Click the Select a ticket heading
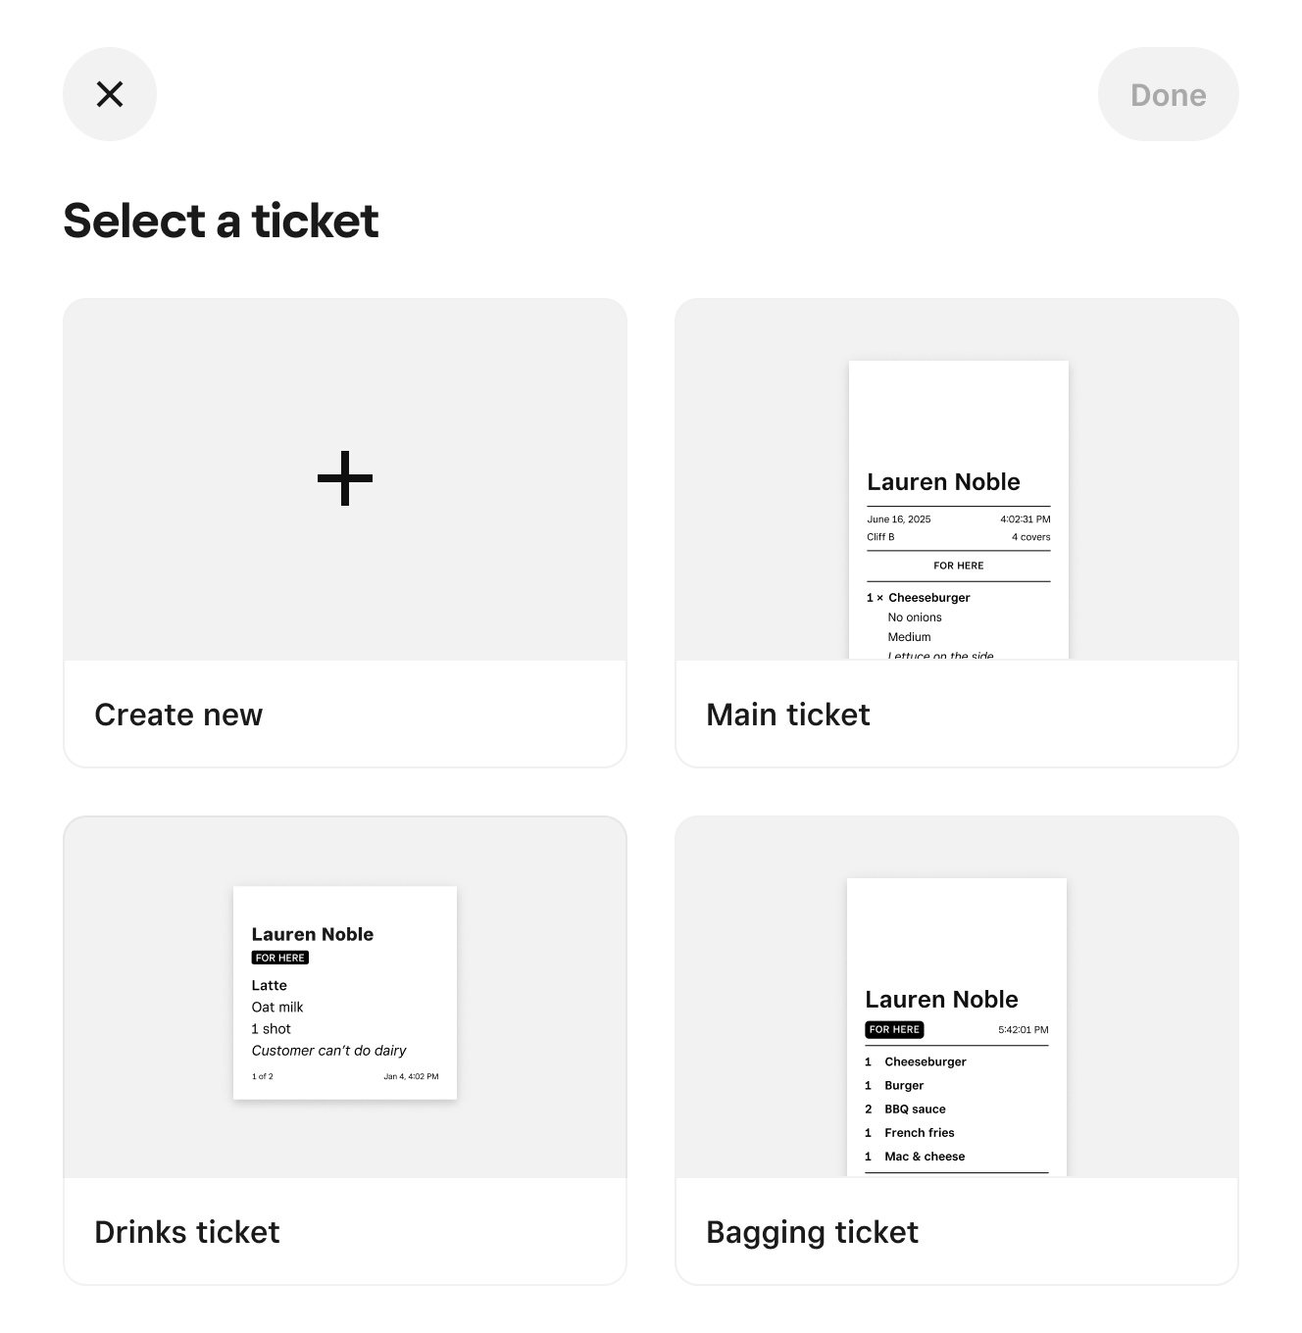 click(221, 221)
